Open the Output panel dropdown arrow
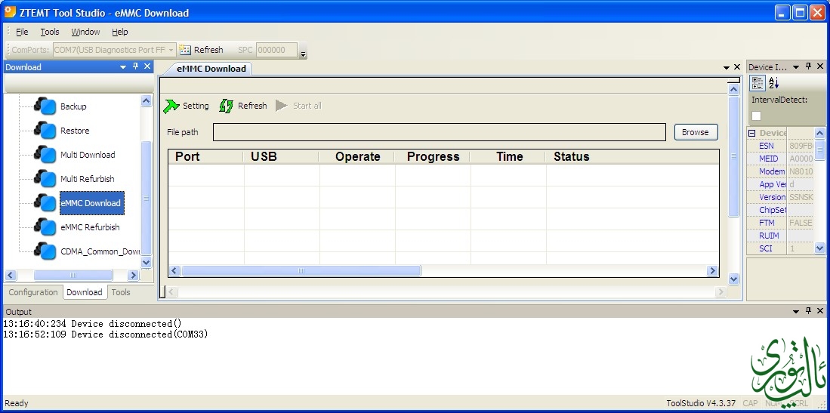The height and width of the screenshot is (413, 830). point(797,312)
